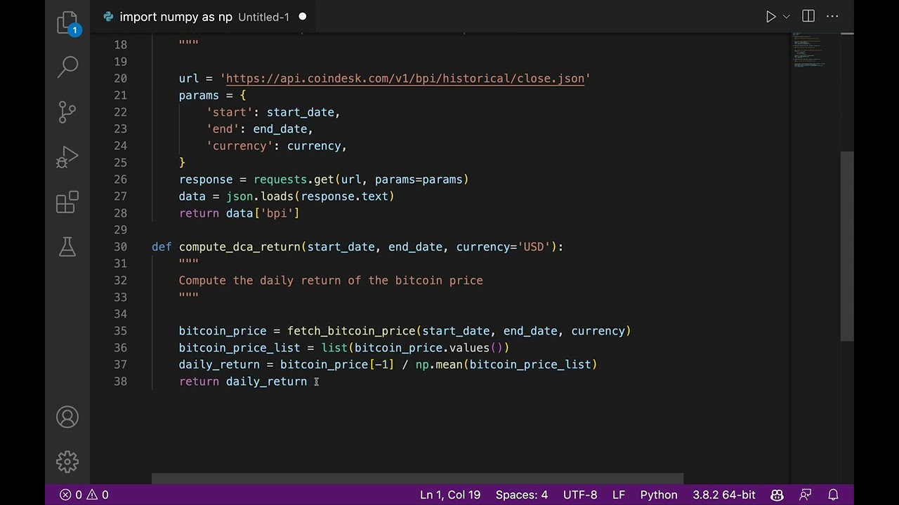Image resolution: width=899 pixels, height=505 pixels.
Task: Click the horizontal editor scrollbar
Action: click(417, 479)
